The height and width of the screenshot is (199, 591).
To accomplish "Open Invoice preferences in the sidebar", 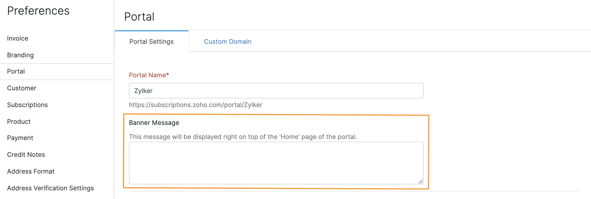I will pyautogui.click(x=17, y=38).
